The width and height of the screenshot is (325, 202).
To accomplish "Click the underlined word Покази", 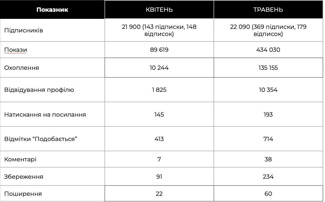I will pyautogui.click(x=16, y=50).
